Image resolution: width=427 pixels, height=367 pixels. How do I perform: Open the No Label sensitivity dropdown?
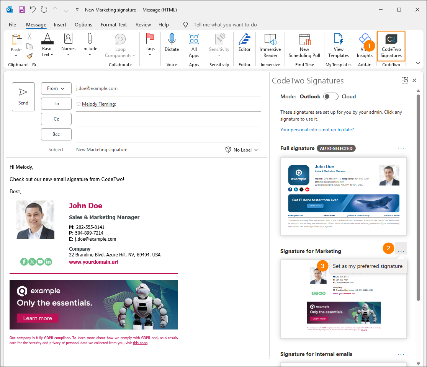coord(242,150)
